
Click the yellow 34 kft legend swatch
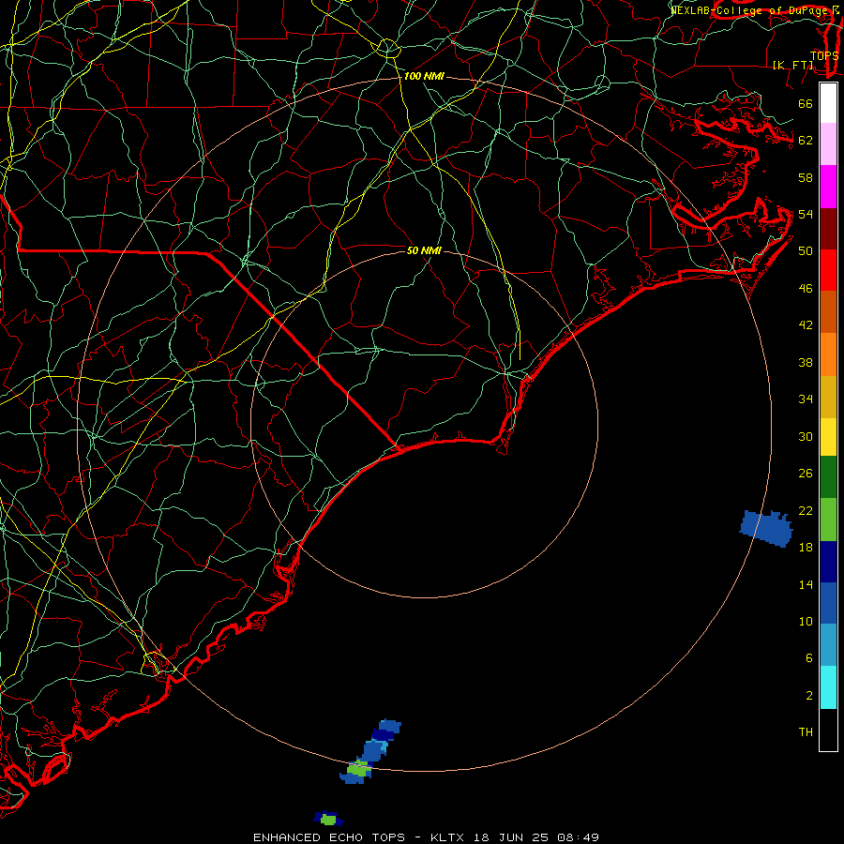[x=828, y=437]
